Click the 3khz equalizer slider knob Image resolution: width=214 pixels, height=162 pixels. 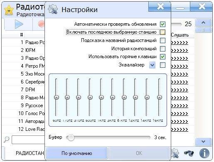pos(113,97)
